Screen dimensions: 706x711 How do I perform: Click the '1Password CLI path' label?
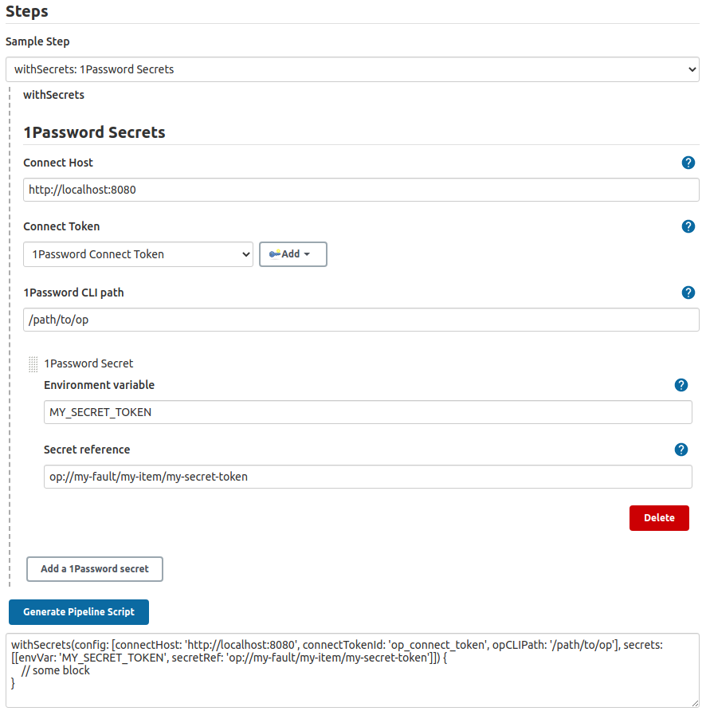click(x=73, y=293)
